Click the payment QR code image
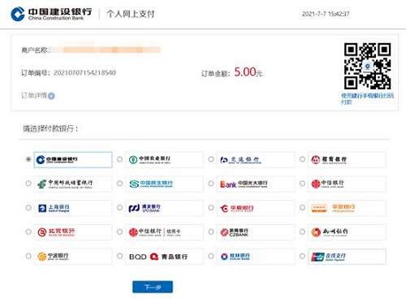 (x=367, y=66)
